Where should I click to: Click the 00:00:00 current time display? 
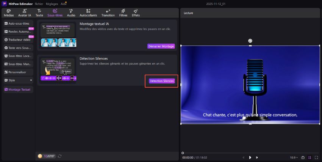pyautogui.click(x=188, y=157)
